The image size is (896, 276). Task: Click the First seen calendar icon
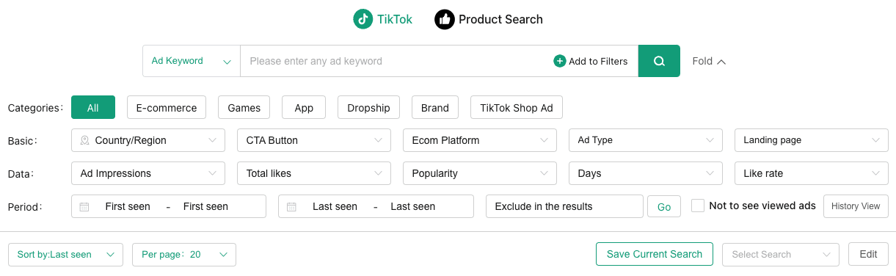click(84, 207)
